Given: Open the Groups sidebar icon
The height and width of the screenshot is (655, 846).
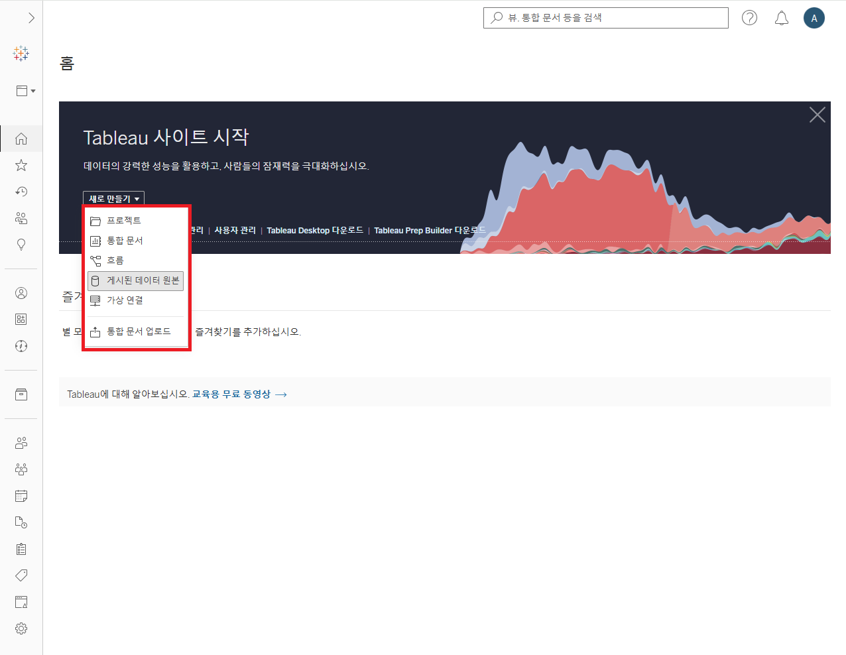Looking at the screenshot, I should (x=21, y=469).
